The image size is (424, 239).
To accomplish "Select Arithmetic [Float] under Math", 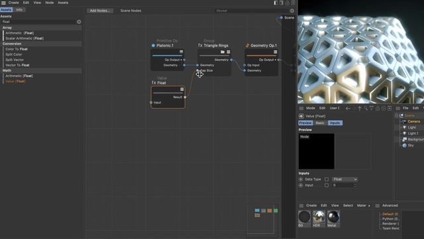I will click(19, 76).
